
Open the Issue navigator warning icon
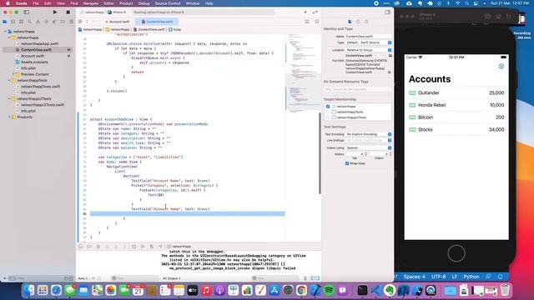pyautogui.click(x=38, y=22)
